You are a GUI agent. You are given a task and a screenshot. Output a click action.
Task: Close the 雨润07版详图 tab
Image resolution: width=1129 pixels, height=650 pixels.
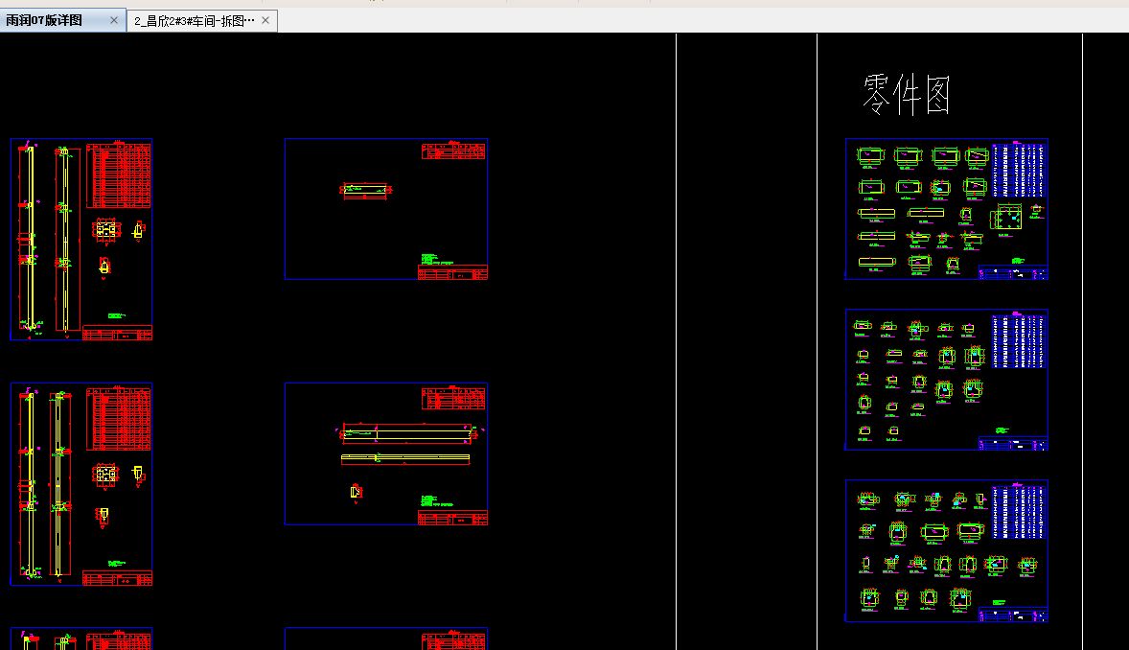(x=114, y=20)
